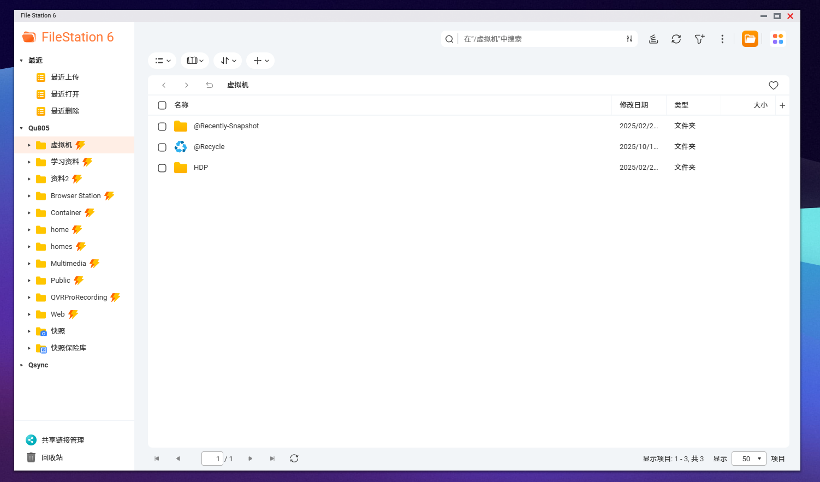Add a column with the plus icon
Screen dimensions: 820x482
pos(782,105)
